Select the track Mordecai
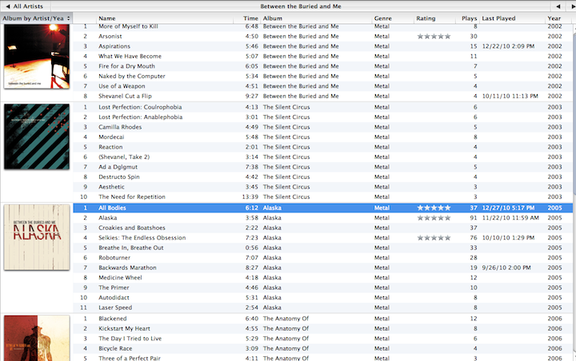 tap(111, 137)
